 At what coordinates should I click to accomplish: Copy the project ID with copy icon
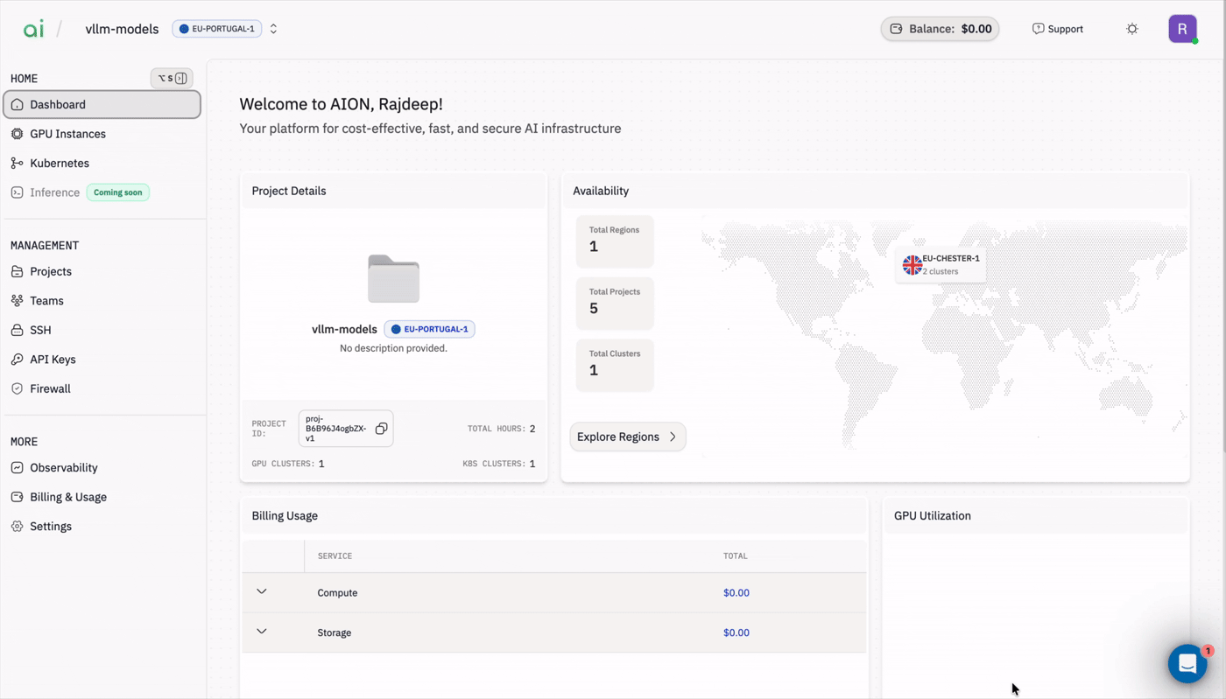coord(381,429)
